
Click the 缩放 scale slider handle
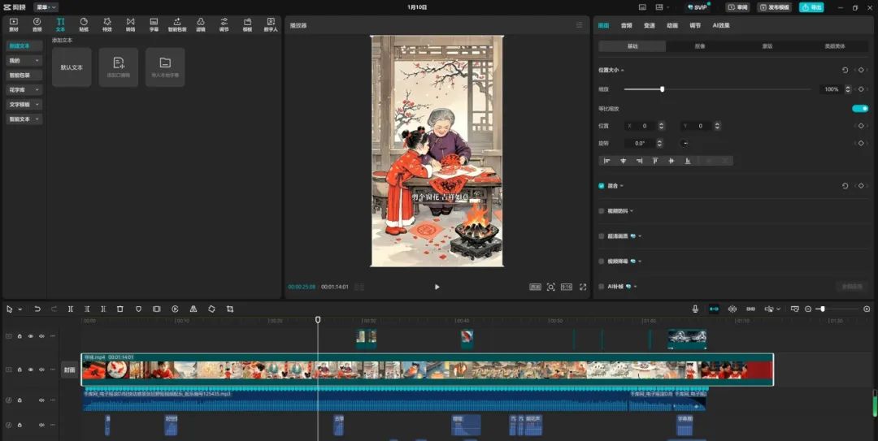pos(662,89)
